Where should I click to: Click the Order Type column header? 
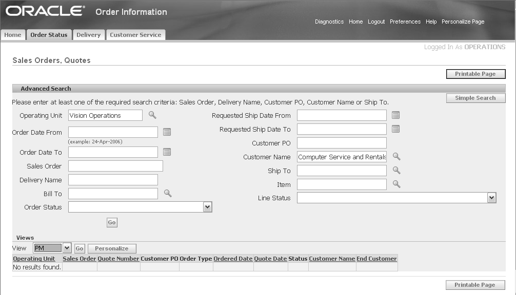click(x=196, y=259)
